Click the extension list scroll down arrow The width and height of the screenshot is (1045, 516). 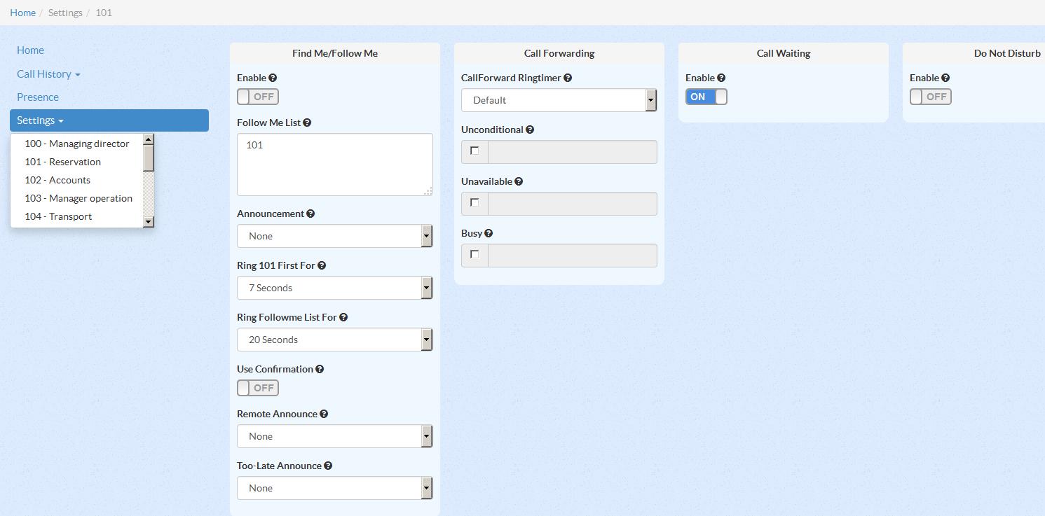[x=149, y=221]
